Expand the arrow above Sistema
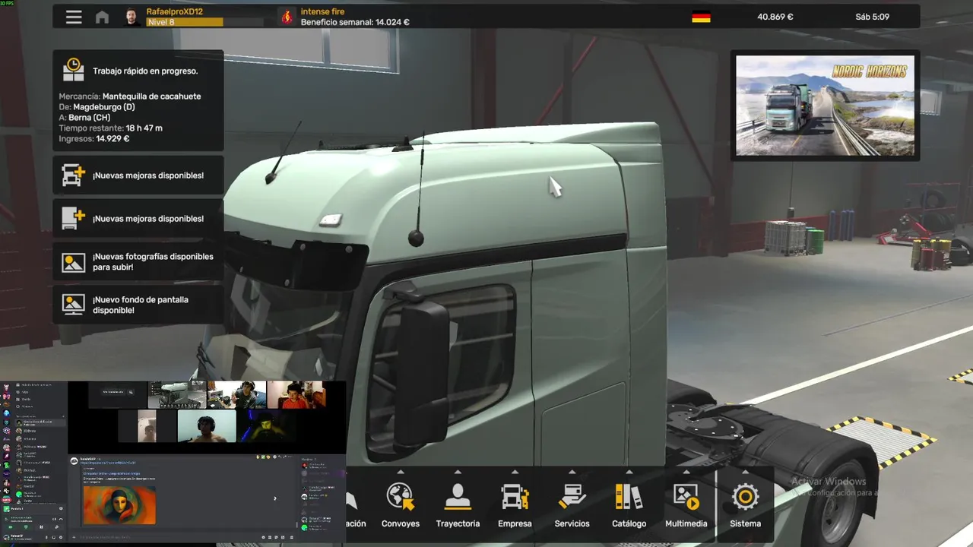This screenshot has width=973, height=547. click(x=745, y=472)
